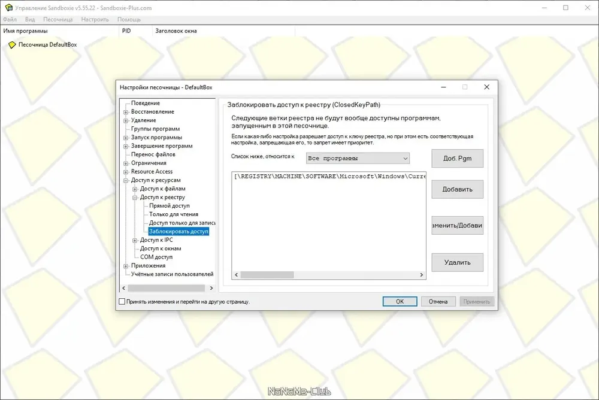
Task: Click the settings tree scrollbar right arrow
Action: [211, 288]
